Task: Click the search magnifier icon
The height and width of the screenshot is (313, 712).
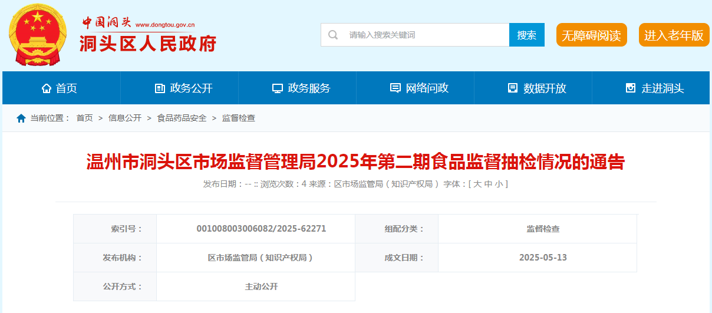Action: click(x=333, y=35)
